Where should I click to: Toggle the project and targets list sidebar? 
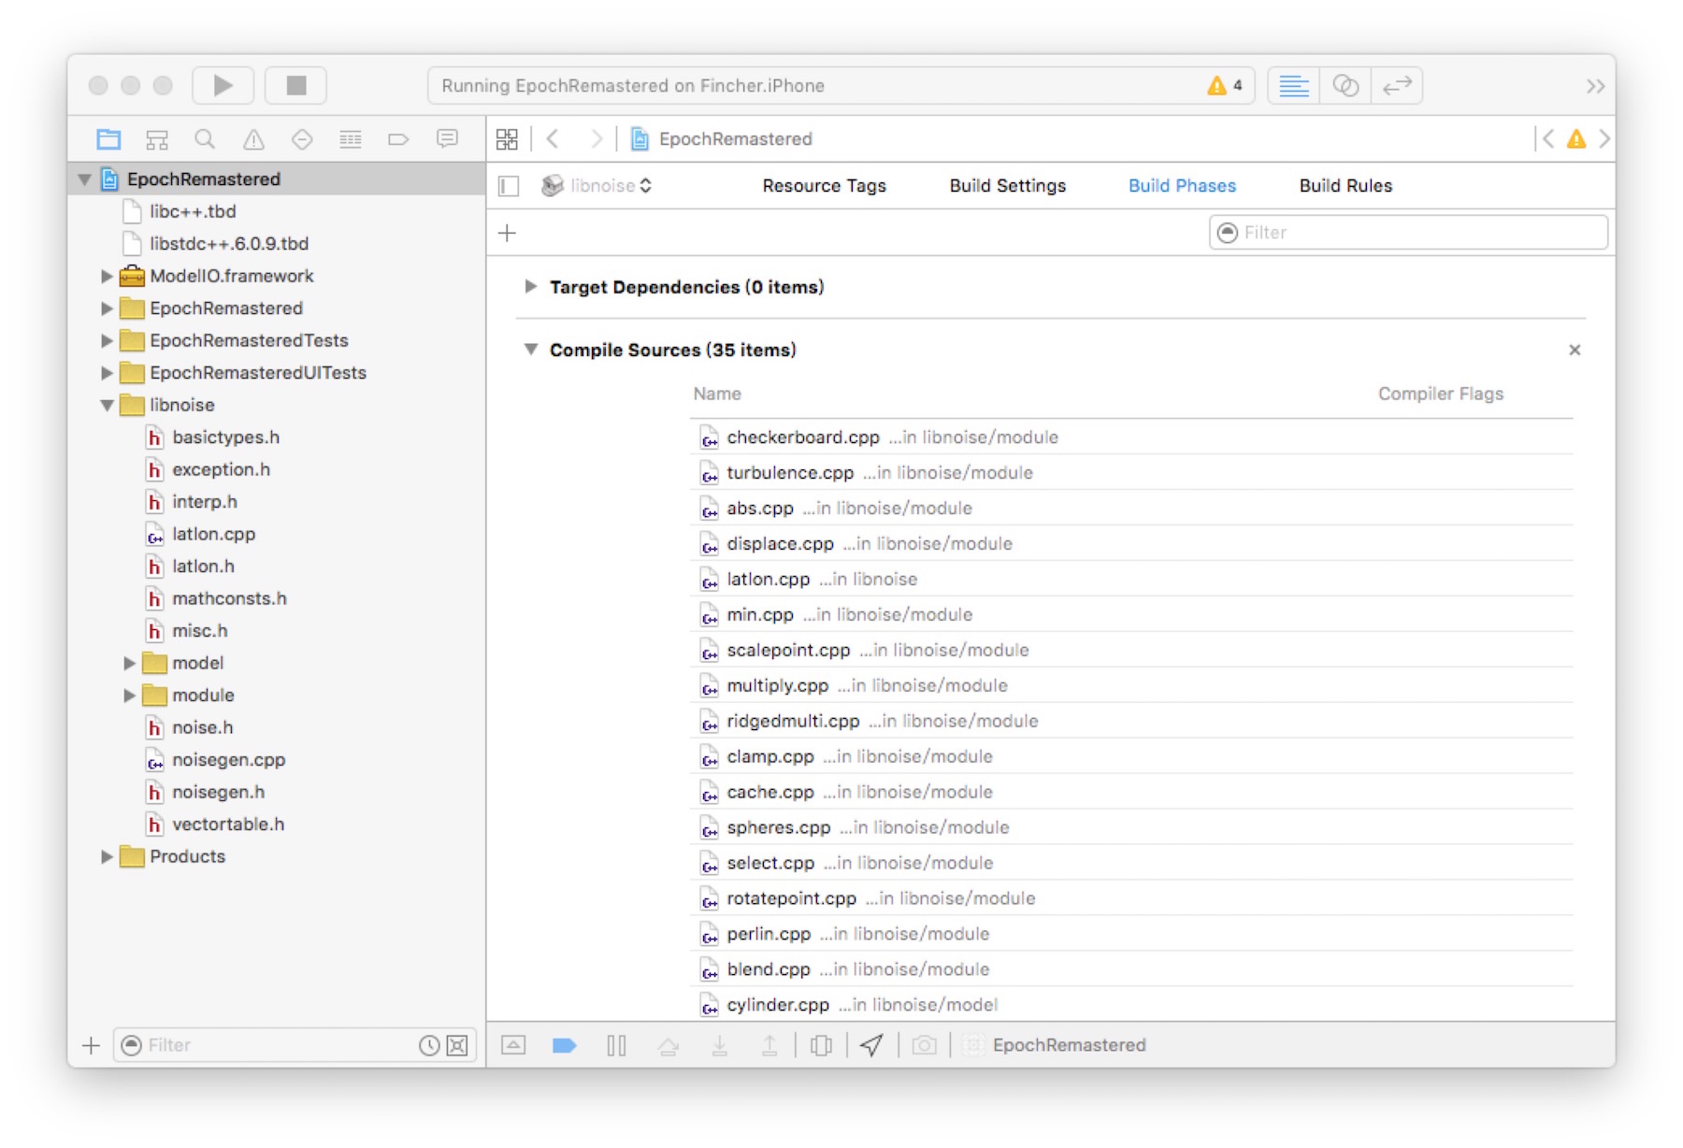click(x=509, y=186)
